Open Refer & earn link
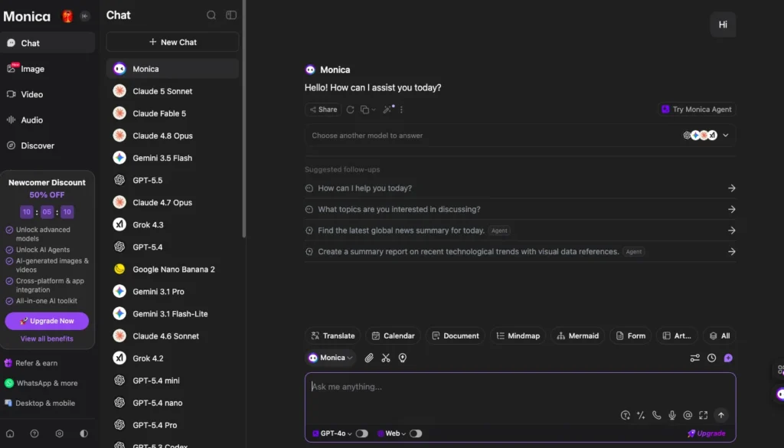The width and height of the screenshot is (784, 448). (x=31, y=363)
